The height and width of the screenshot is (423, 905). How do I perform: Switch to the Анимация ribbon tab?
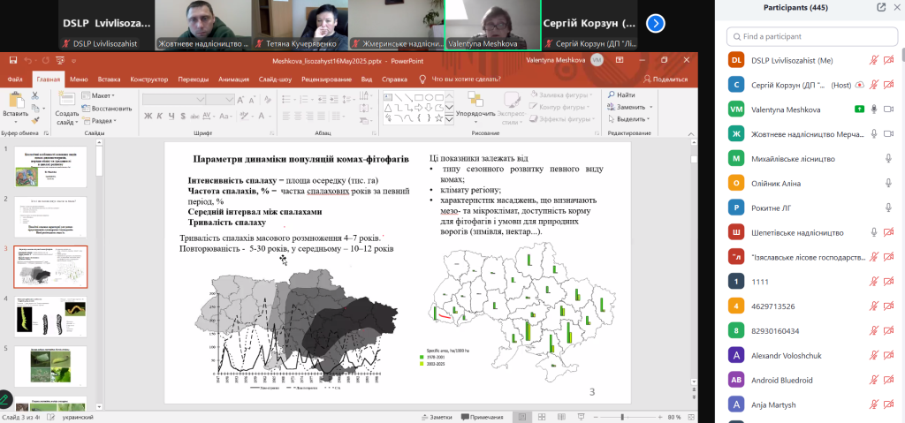pyautogui.click(x=233, y=79)
